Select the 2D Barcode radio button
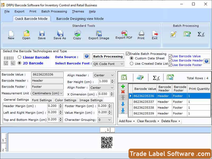Image resolution: width=212 pixels, height=159 pixels. click(19, 63)
